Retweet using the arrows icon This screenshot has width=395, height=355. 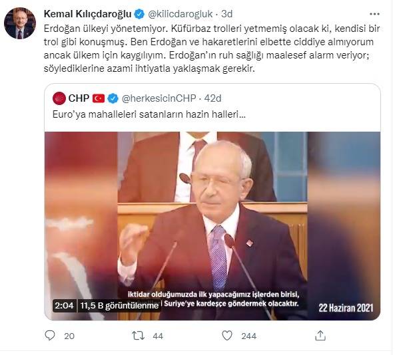tap(138, 336)
